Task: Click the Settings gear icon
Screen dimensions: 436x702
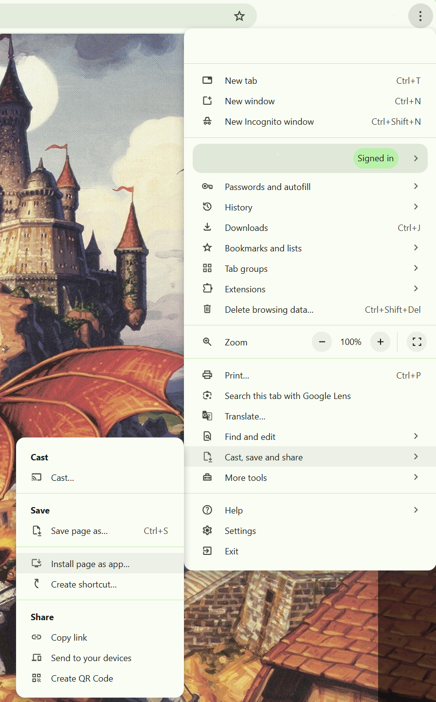Action: click(207, 531)
